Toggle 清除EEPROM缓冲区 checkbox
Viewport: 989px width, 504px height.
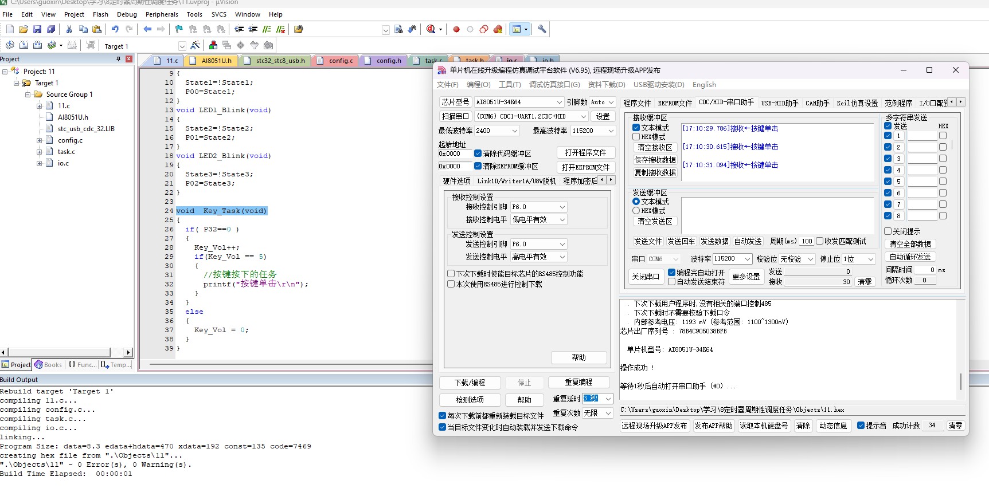pos(478,166)
